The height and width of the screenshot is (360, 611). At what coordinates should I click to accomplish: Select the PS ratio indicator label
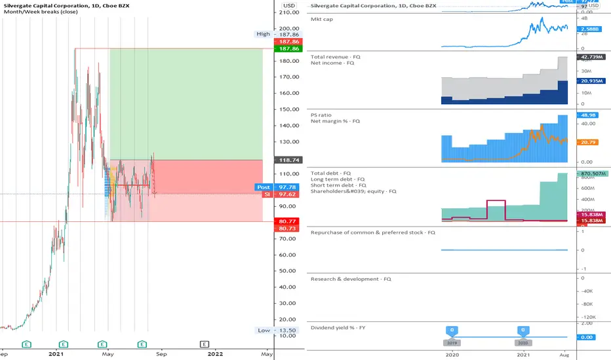coord(321,115)
